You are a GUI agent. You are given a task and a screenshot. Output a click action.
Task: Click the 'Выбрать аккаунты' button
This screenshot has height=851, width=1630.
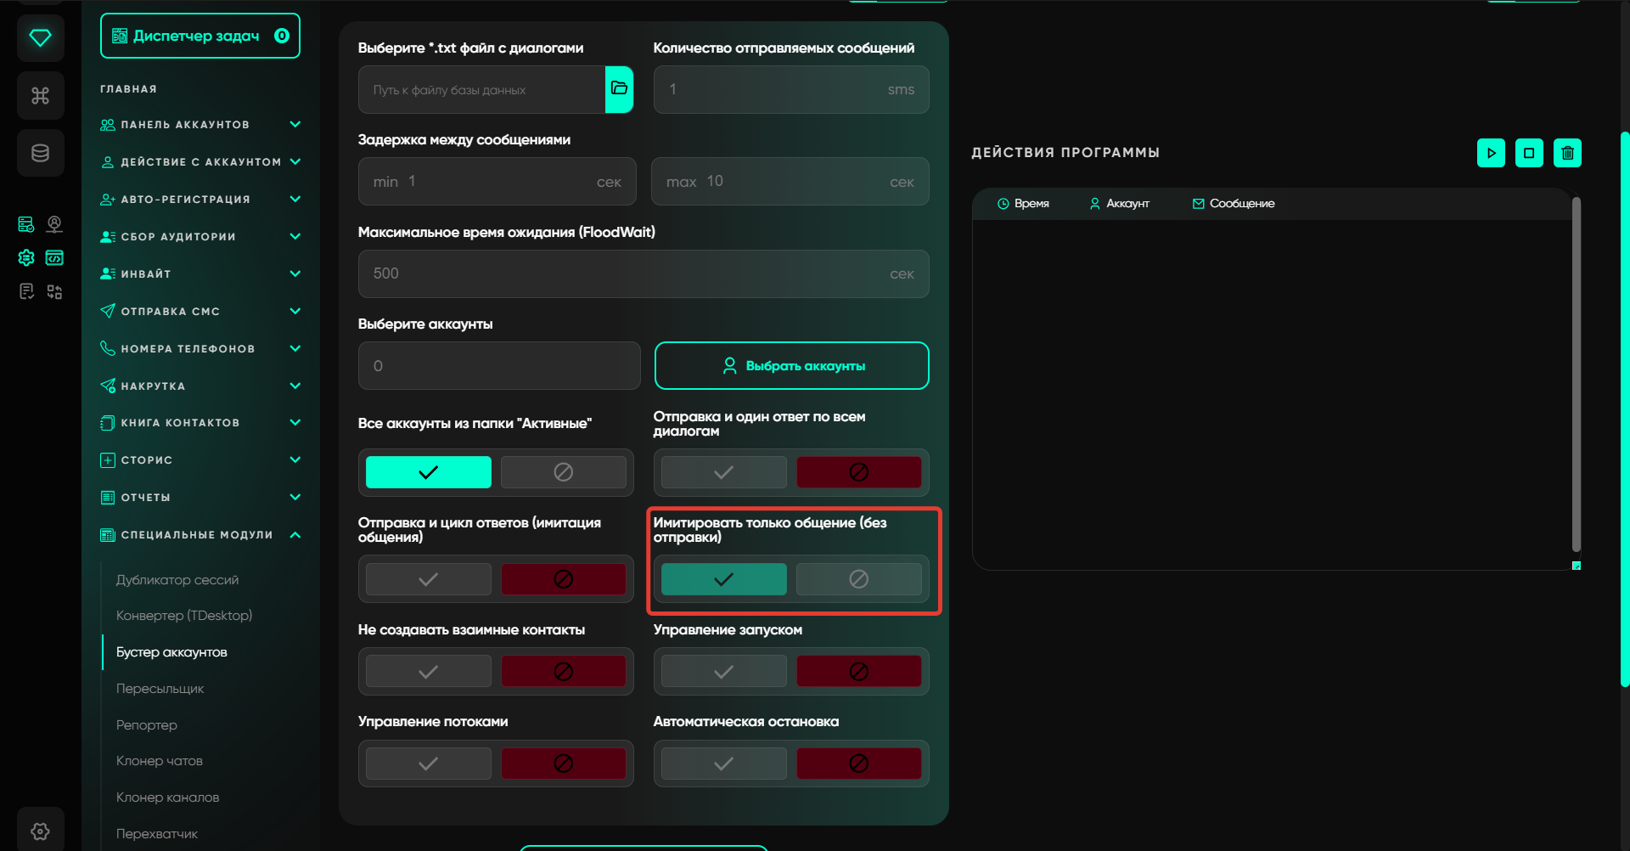pos(791,366)
